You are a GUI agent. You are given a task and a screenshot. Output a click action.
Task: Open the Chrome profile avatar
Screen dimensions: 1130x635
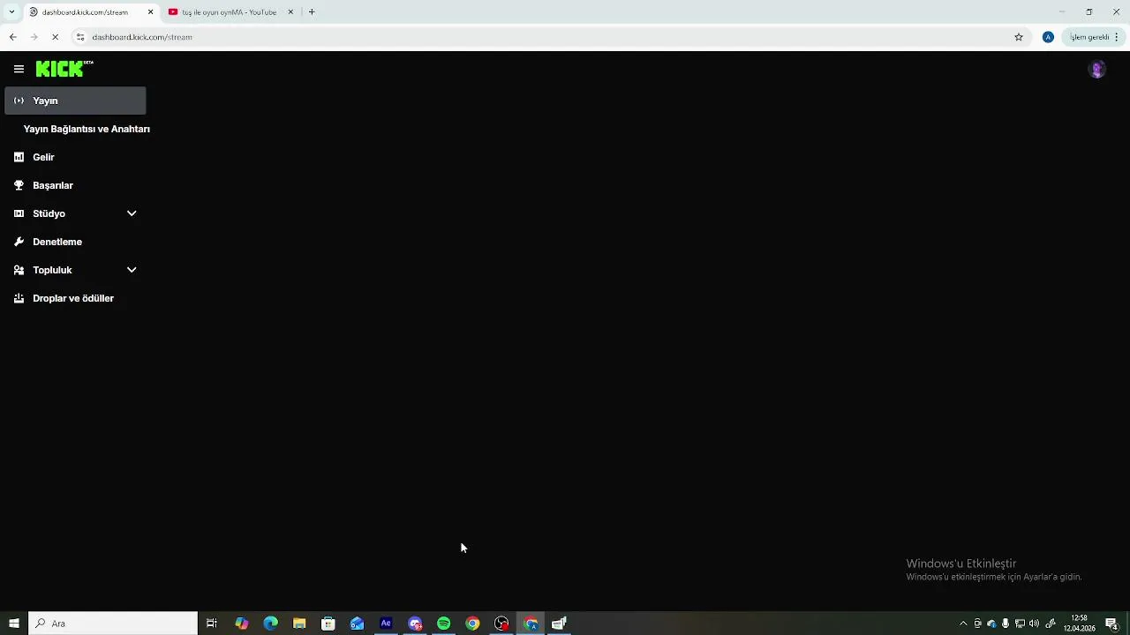click(x=1048, y=37)
